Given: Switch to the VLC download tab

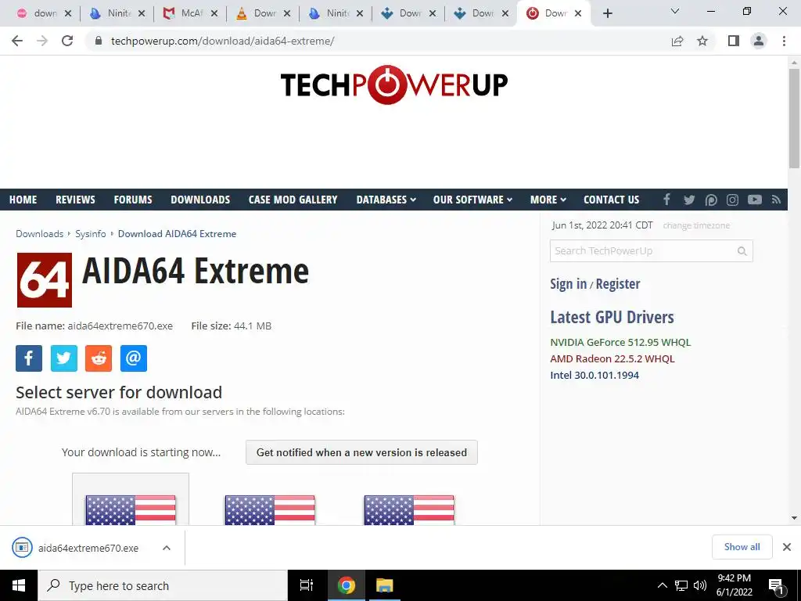Looking at the screenshot, I should 264,13.
